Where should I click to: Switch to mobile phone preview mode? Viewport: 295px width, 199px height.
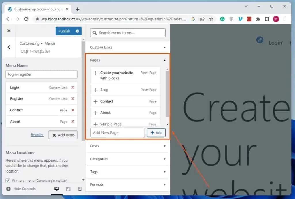(80, 189)
